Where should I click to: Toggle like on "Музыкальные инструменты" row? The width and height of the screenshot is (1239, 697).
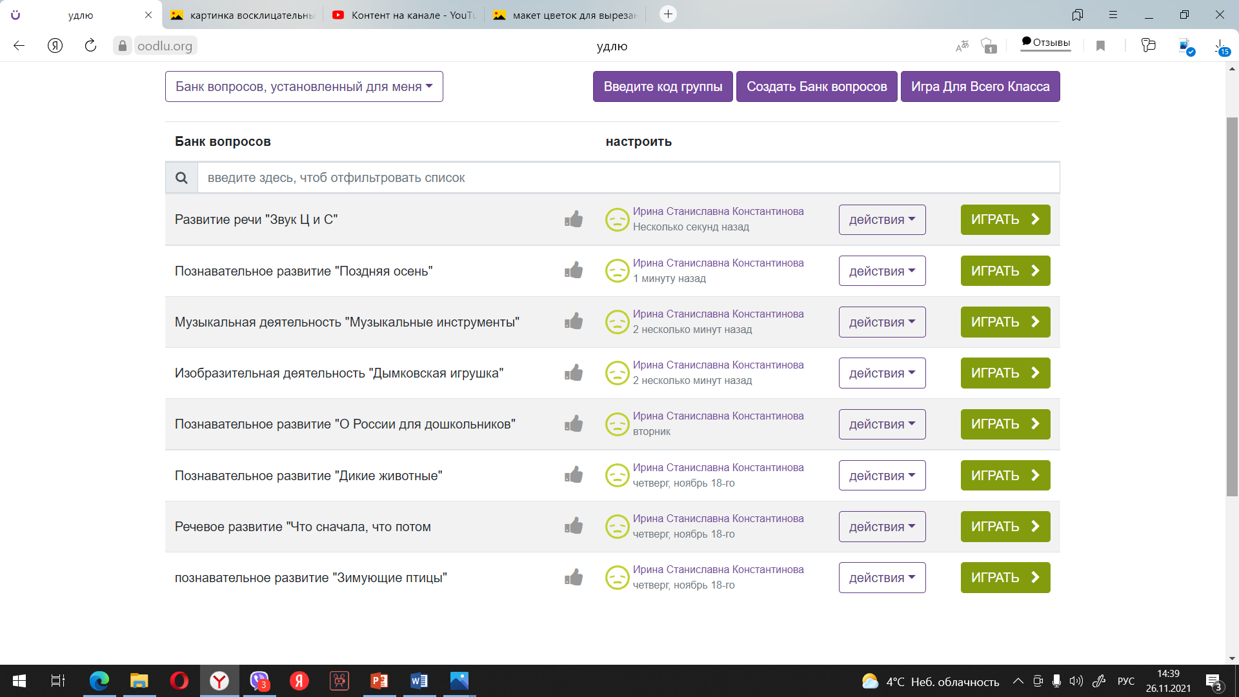(x=574, y=322)
